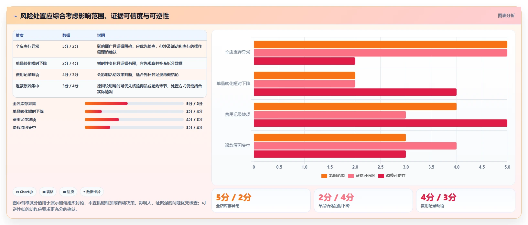
Task: Click the progress bar for 费用记录缺项
Action: [134, 120]
